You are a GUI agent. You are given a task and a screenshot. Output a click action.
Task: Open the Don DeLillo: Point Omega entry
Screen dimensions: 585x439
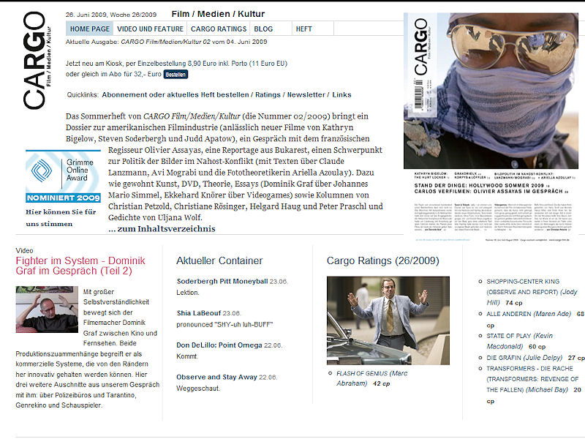coord(219,345)
